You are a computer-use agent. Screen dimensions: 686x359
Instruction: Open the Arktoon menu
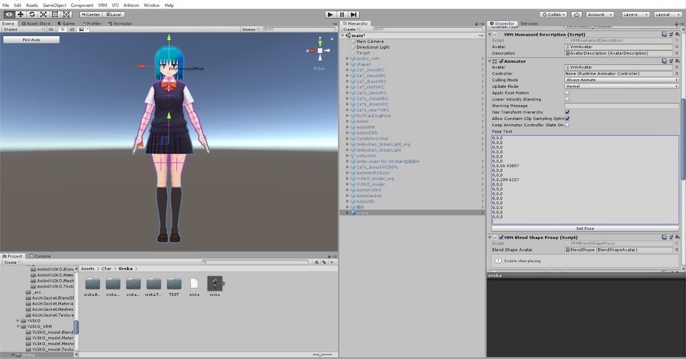pos(131,5)
